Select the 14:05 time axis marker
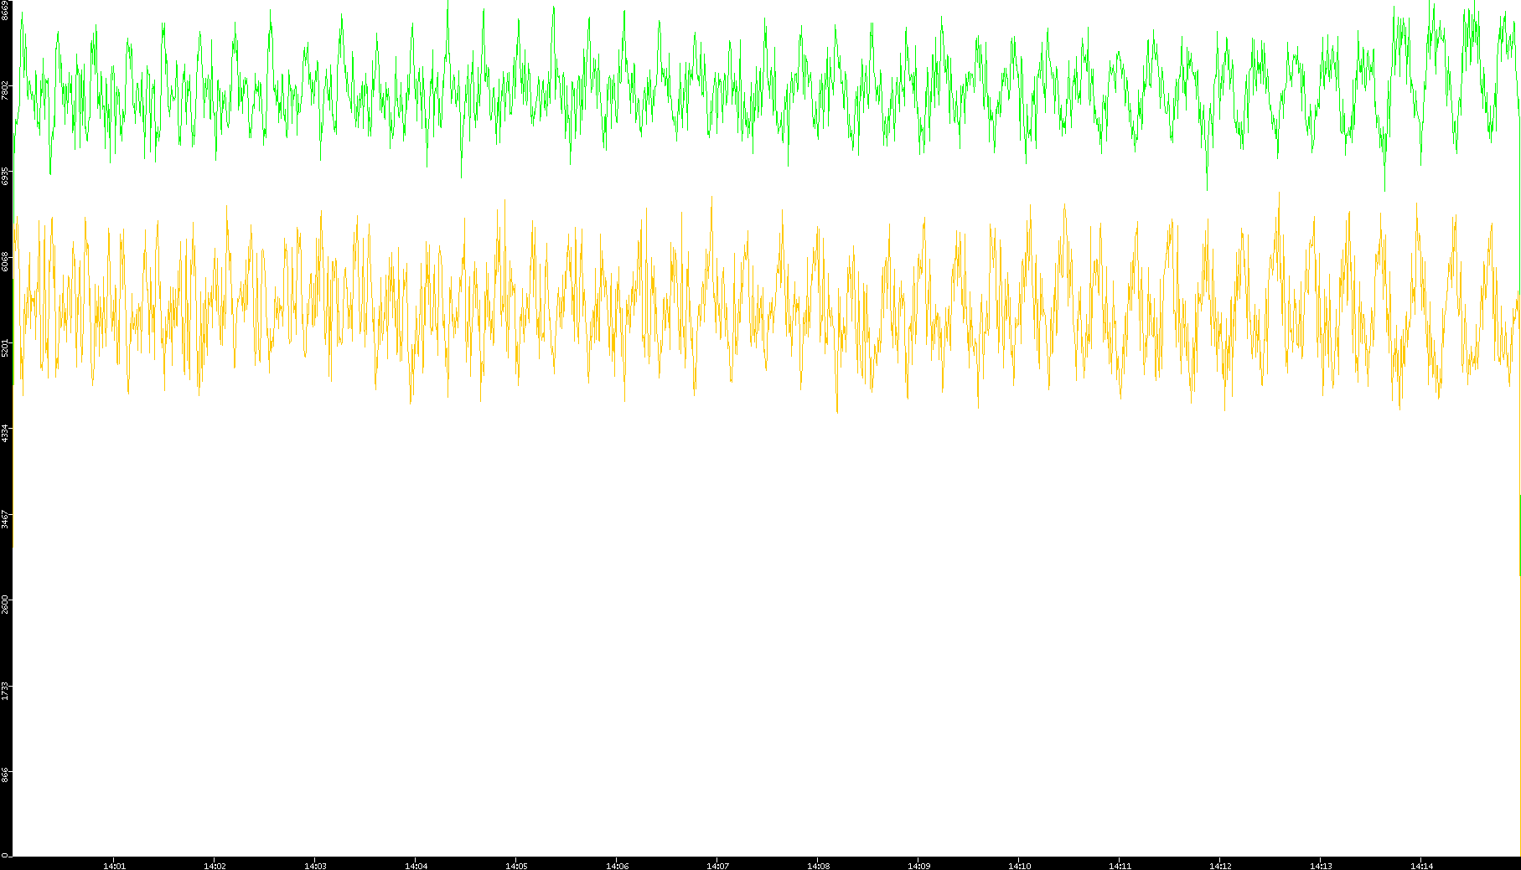The width and height of the screenshot is (1521, 870). tap(516, 866)
